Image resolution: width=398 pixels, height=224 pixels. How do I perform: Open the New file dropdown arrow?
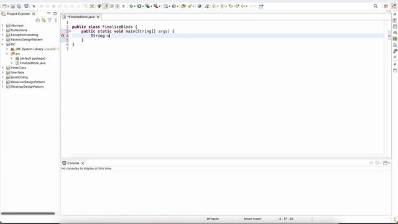coord(8,6)
